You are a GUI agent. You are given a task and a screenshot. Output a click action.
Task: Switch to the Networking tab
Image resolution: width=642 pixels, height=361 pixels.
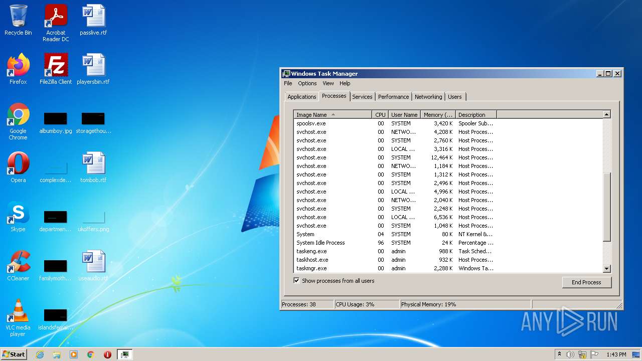click(428, 97)
